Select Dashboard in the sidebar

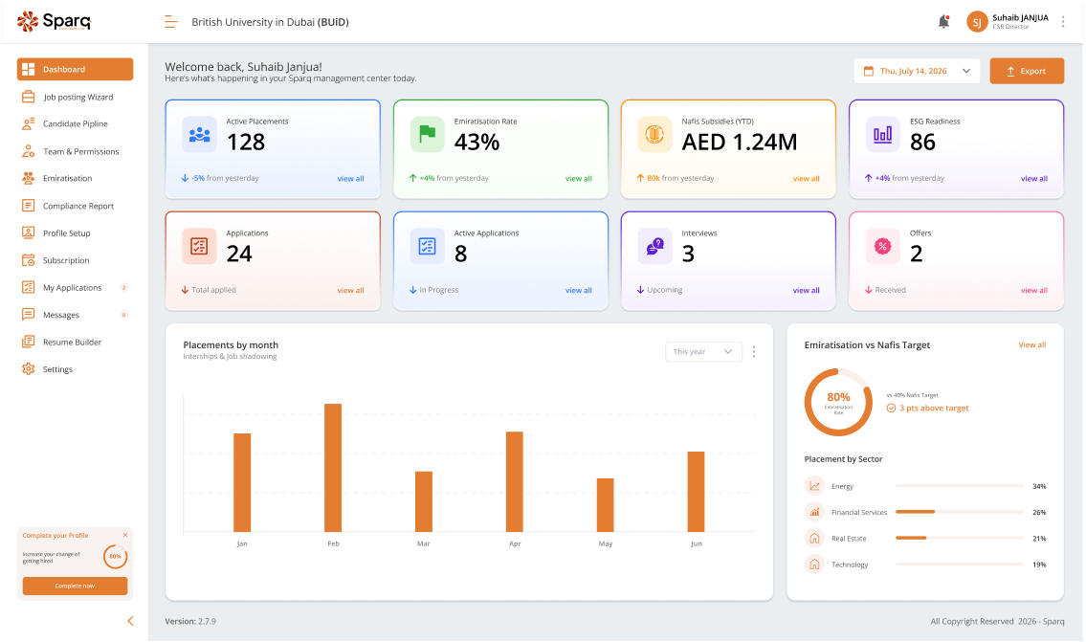tap(75, 69)
